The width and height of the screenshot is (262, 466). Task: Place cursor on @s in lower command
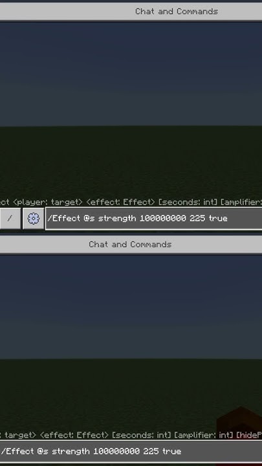43,451
